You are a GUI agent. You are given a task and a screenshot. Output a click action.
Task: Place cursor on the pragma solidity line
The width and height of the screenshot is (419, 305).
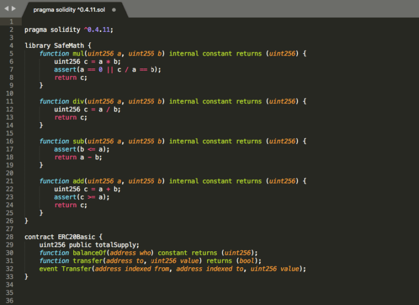[68, 29]
